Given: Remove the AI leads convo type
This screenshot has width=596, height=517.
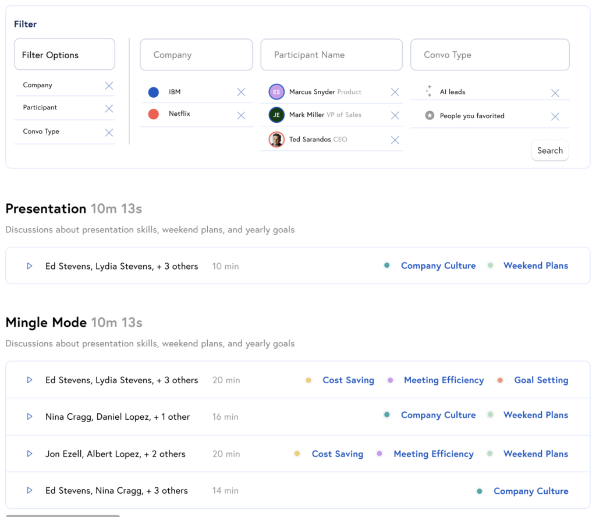Looking at the screenshot, I should (555, 93).
